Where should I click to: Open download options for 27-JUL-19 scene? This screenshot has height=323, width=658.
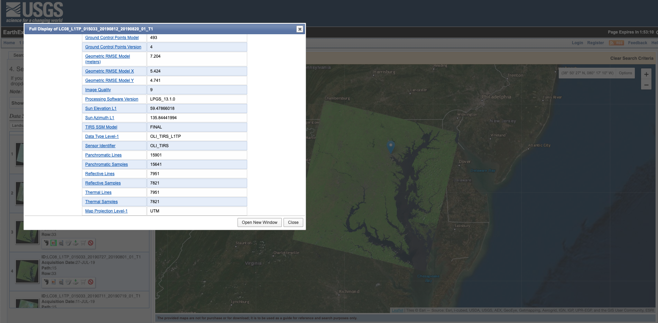click(x=75, y=282)
